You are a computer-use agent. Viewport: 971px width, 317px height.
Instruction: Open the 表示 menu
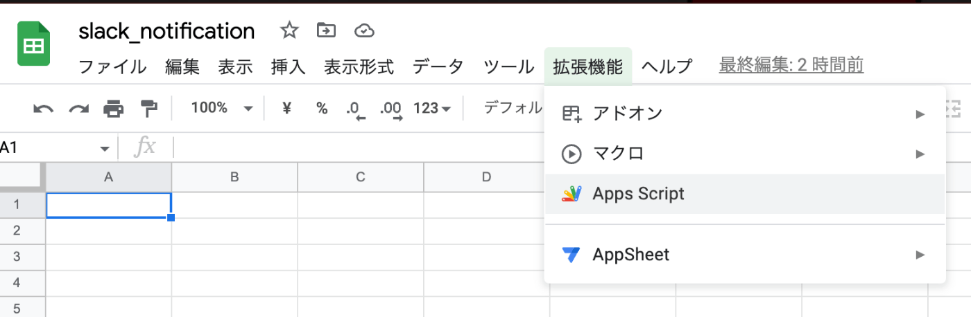click(235, 67)
